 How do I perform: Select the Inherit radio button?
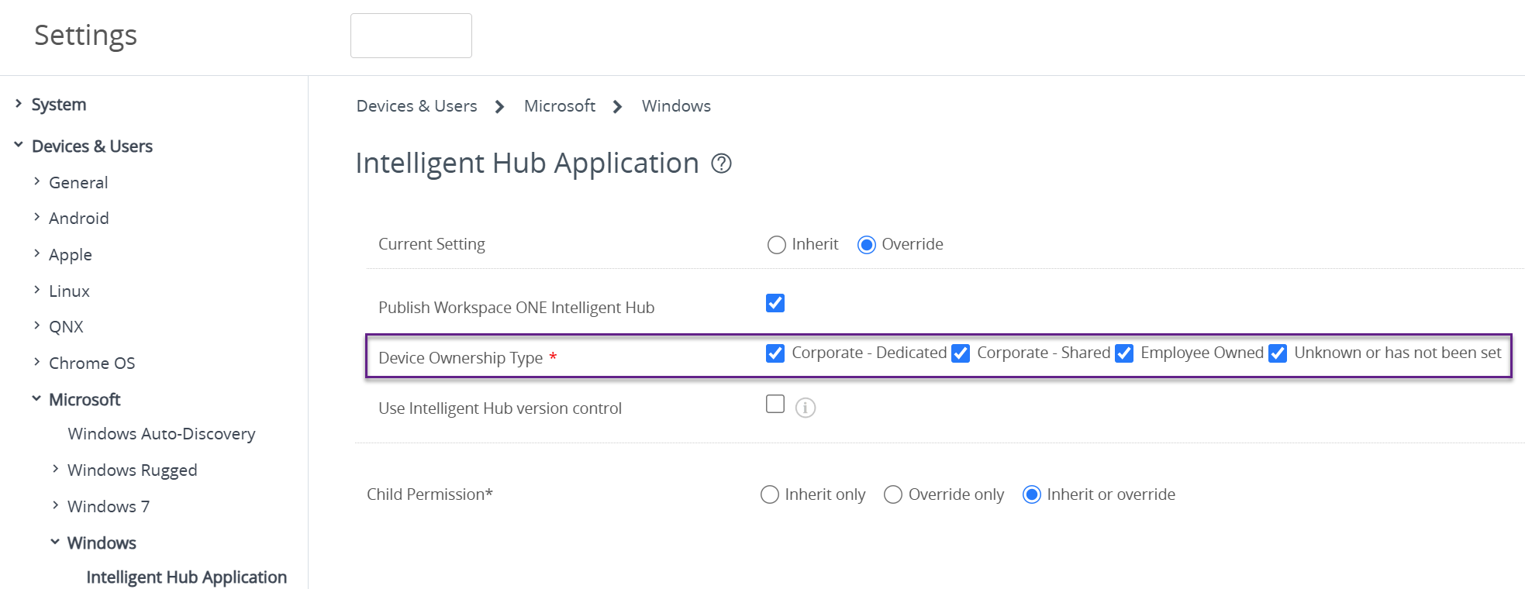tap(776, 245)
